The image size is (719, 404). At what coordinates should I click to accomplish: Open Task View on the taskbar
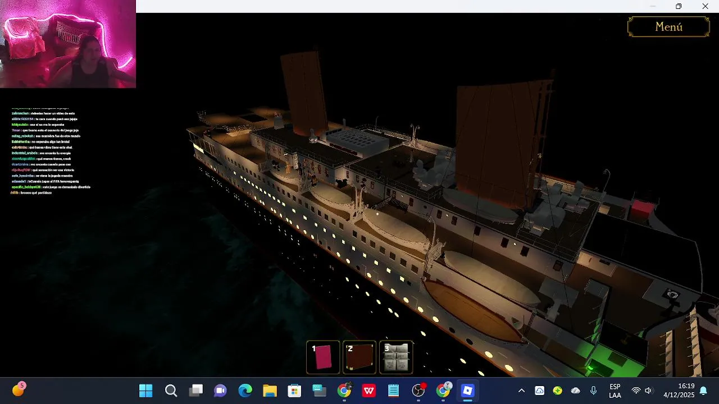[x=195, y=391]
